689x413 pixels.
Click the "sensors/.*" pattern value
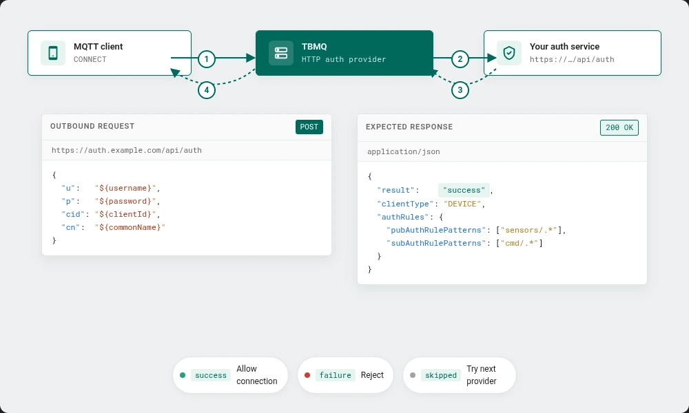[x=528, y=230]
